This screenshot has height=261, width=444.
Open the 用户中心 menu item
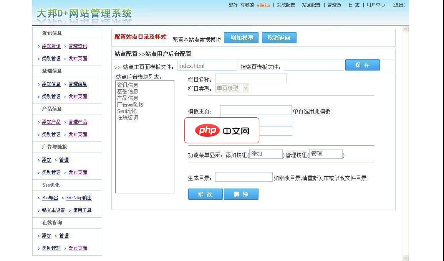click(375, 5)
